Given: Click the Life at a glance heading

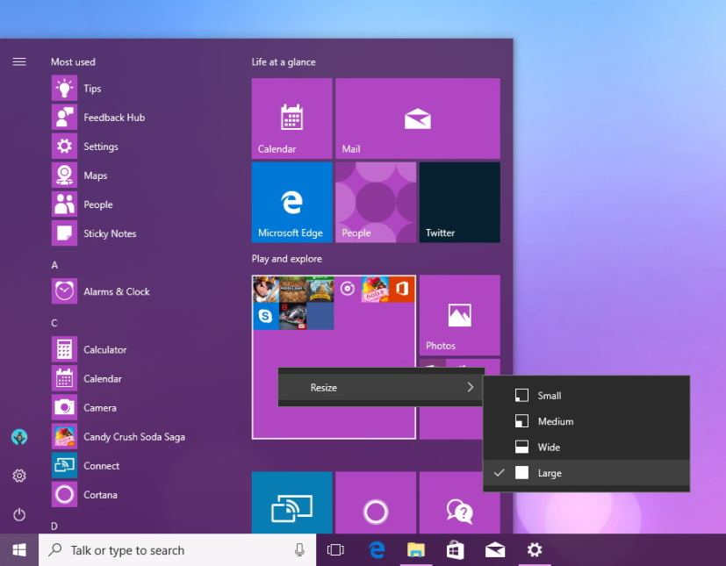Looking at the screenshot, I should point(284,62).
